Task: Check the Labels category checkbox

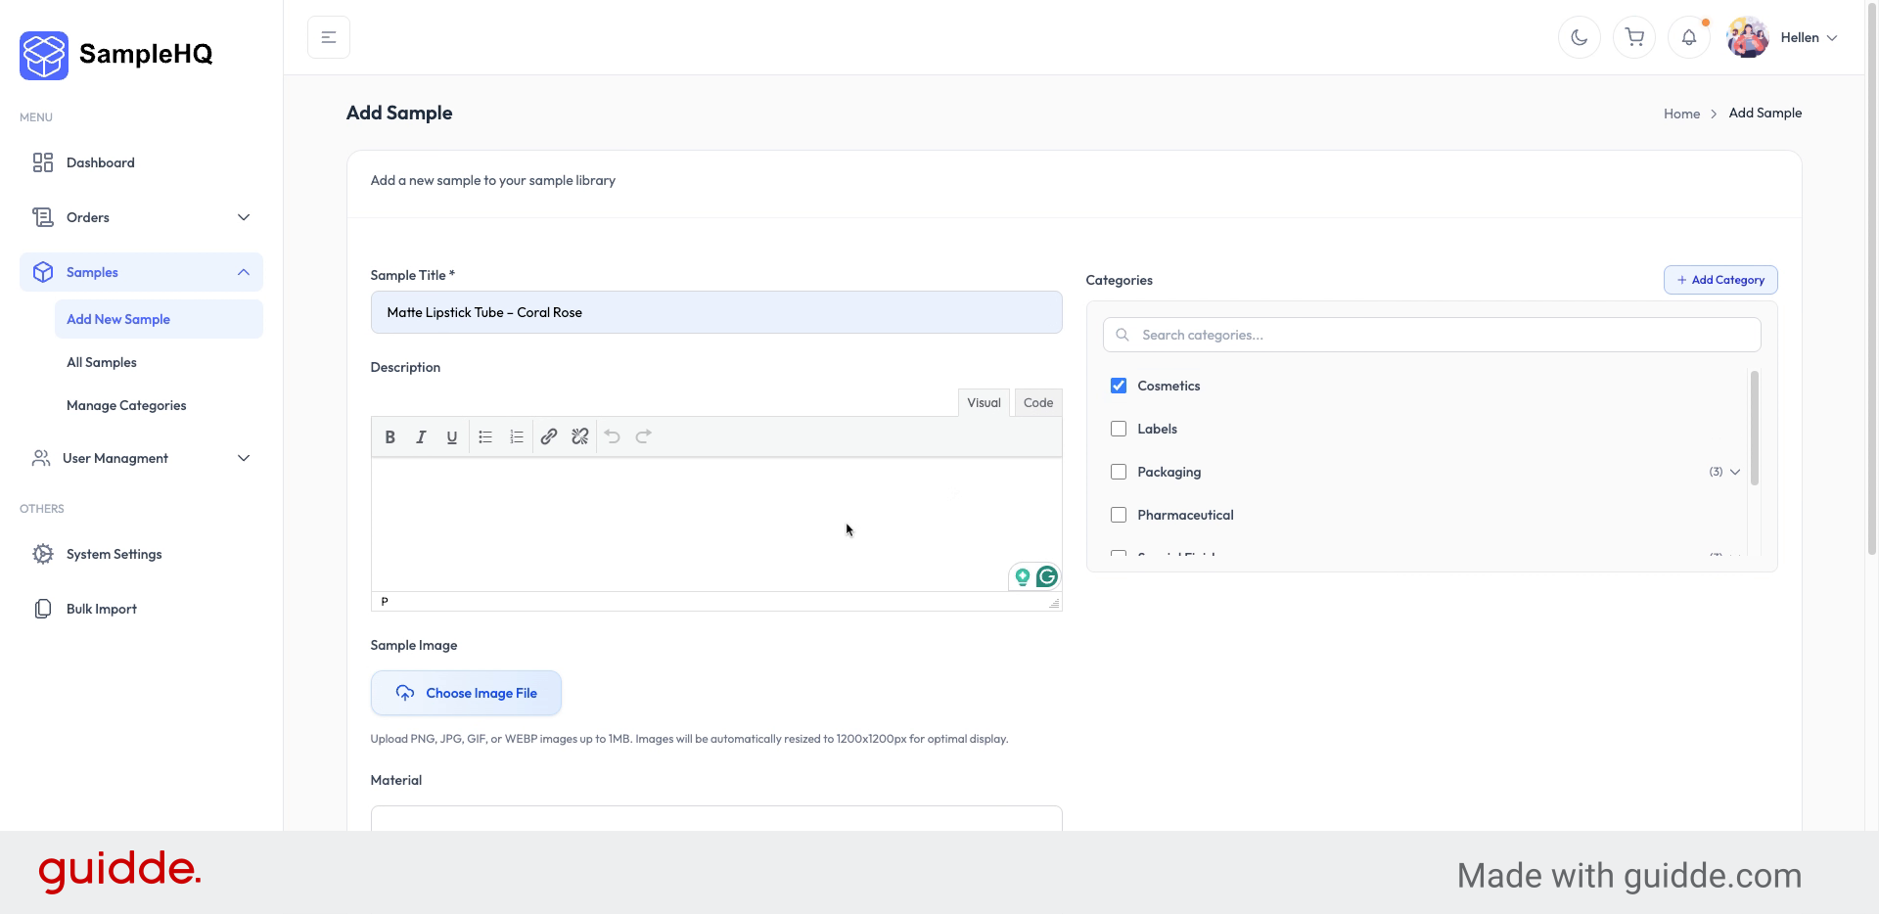Action: (x=1119, y=429)
